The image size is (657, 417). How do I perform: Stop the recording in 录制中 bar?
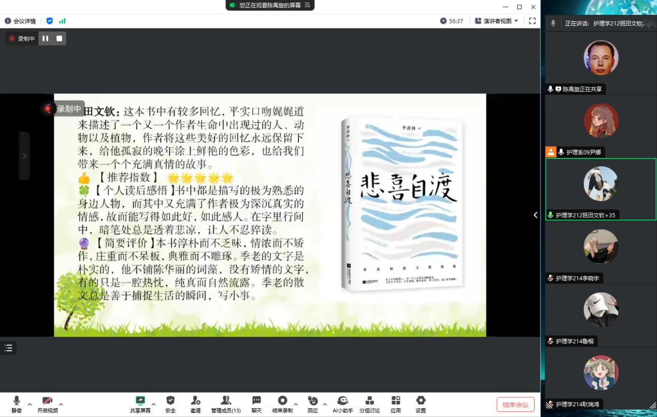pos(59,38)
